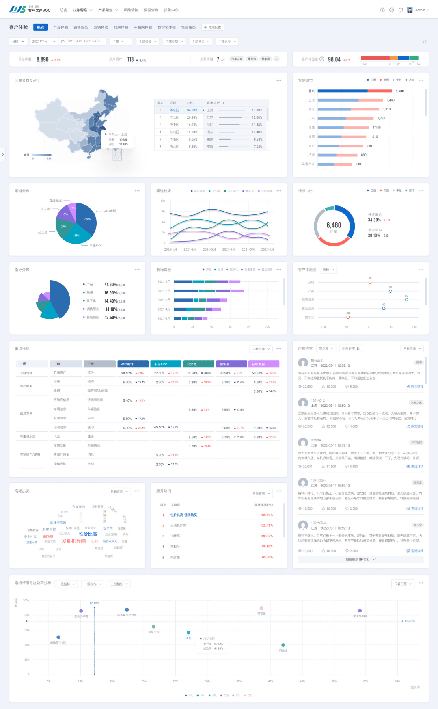Open the 月报 report type dropdown
438x709 pixels.
pyautogui.click(x=18, y=41)
